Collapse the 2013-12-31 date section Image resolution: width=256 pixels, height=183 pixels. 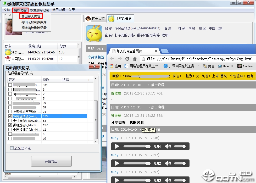[158, 107]
